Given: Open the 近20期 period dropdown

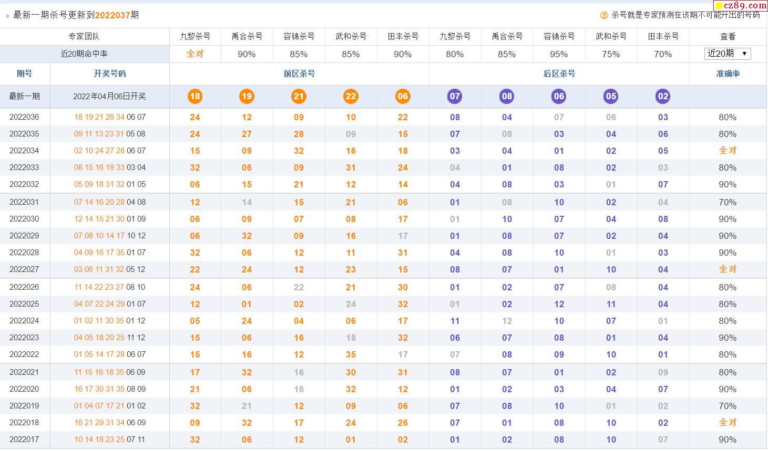Looking at the screenshot, I should [728, 54].
